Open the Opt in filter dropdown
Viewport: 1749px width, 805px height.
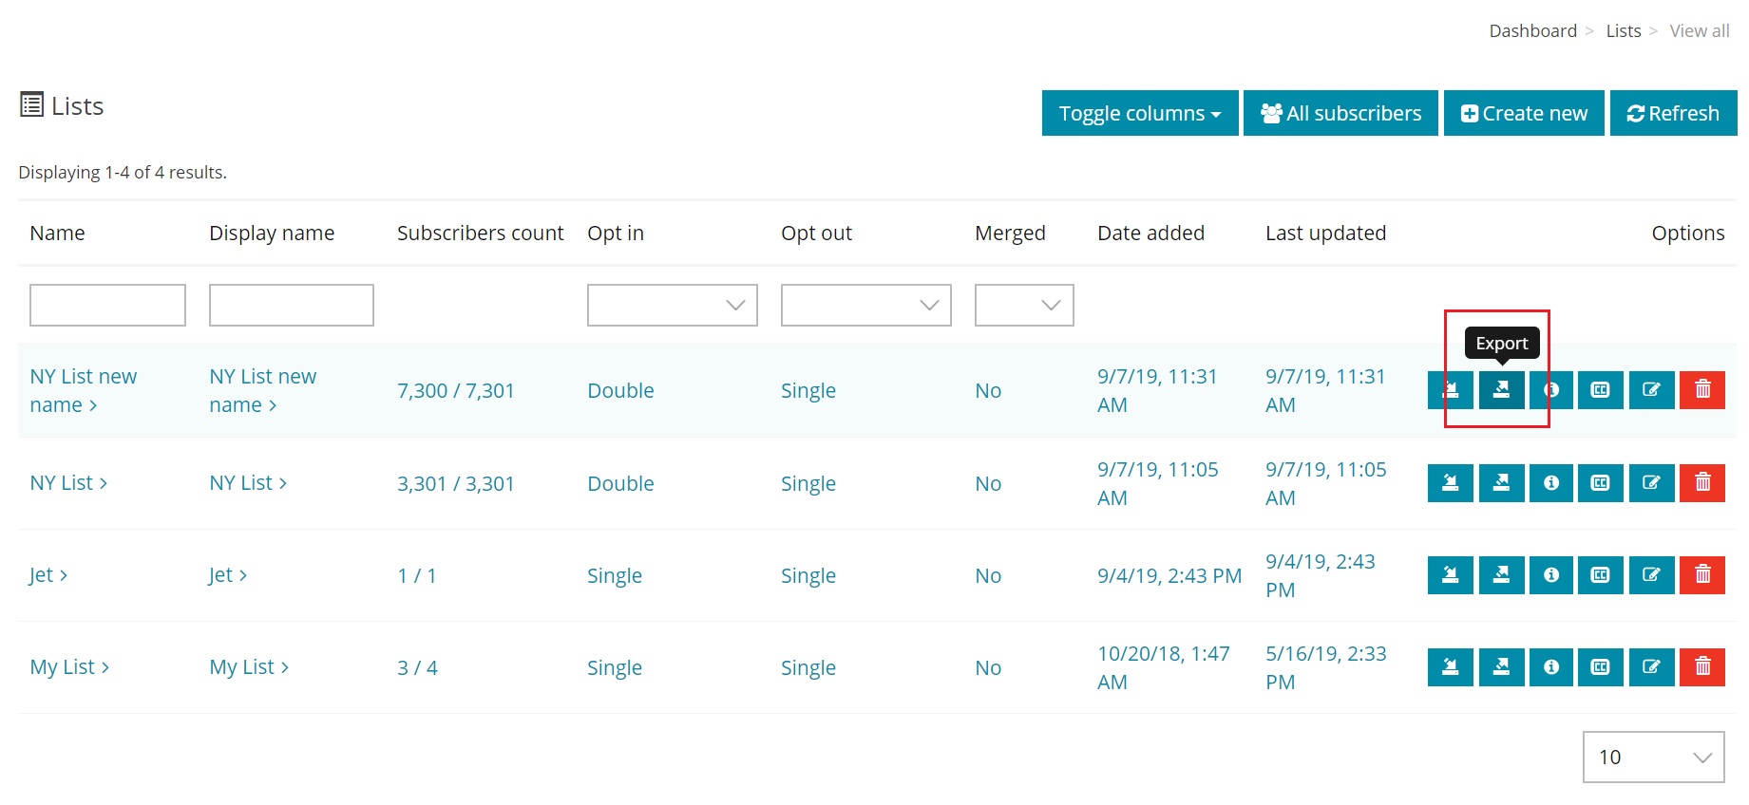(x=672, y=306)
